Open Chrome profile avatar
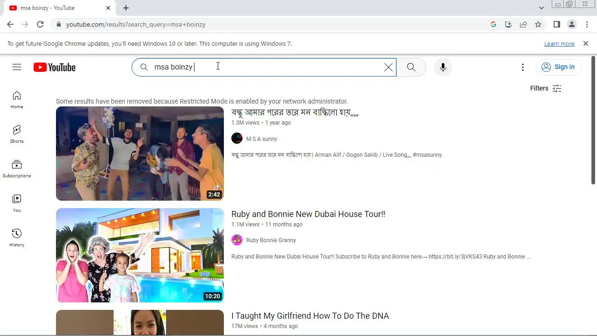This screenshot has width=597, height=336. (572, 24)
